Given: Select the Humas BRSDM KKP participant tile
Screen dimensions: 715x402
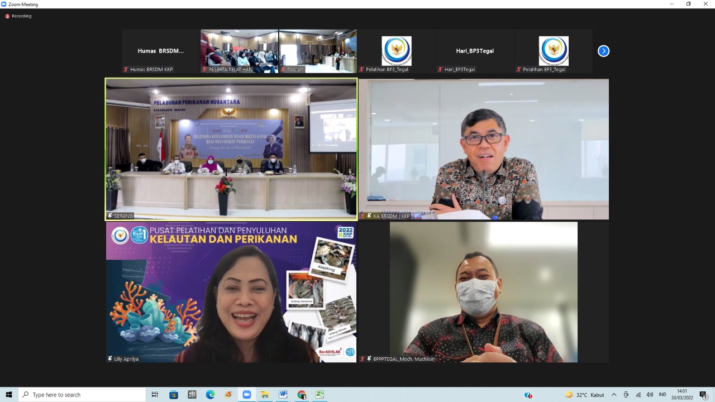Looking at the screenshot, I should [161, 51].
